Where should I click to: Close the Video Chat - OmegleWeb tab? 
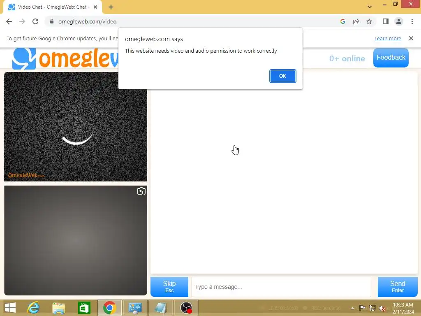pyautogui.click(x=95, y=7)
